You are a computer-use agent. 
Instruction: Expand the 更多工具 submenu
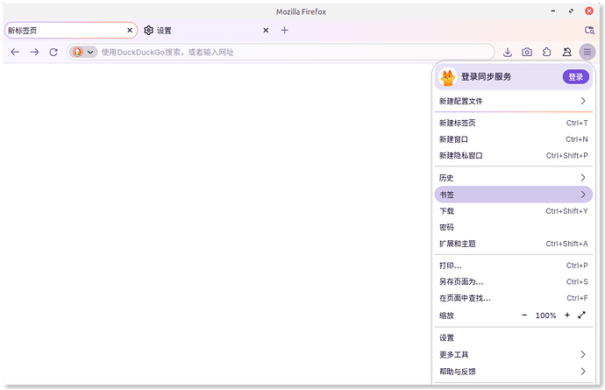pos(514,355)
